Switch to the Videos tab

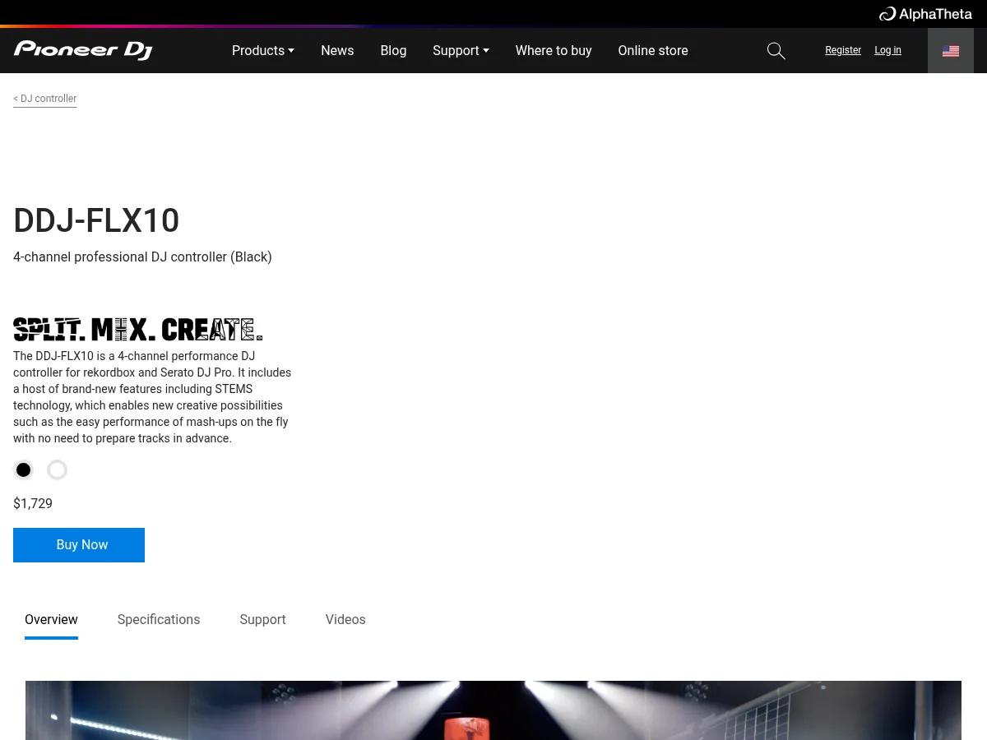click(345, 619)
